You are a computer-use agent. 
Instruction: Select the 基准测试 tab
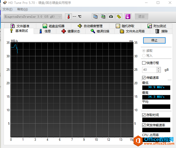[x=19, y=31]
